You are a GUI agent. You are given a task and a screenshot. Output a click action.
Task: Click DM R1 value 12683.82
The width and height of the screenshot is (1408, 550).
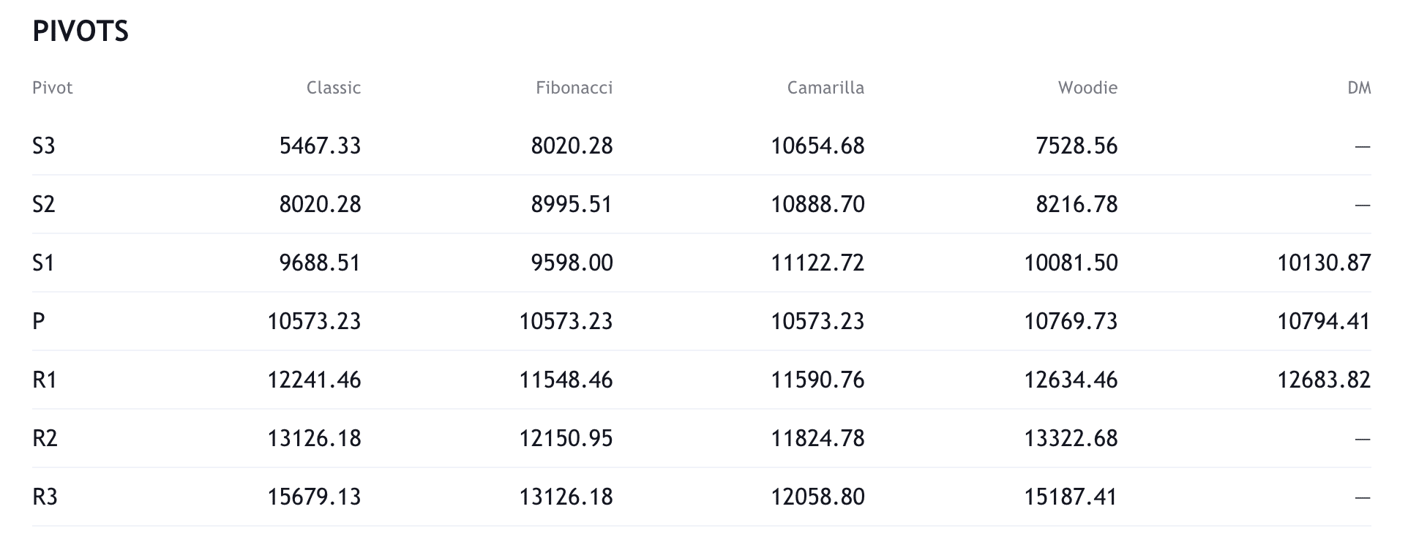click(1324, 380)
